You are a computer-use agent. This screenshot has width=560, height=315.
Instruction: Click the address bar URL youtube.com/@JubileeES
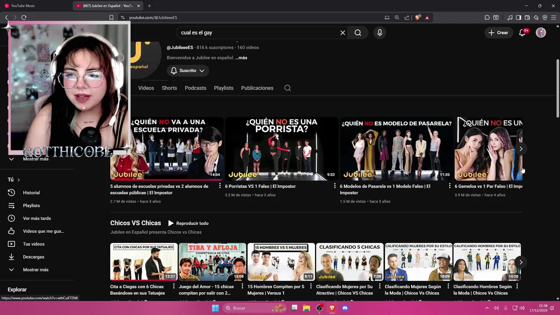(x=153, y=17)
